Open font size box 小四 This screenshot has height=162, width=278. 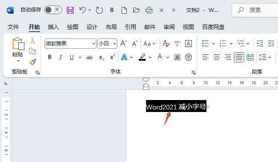[x=107, y=44]
